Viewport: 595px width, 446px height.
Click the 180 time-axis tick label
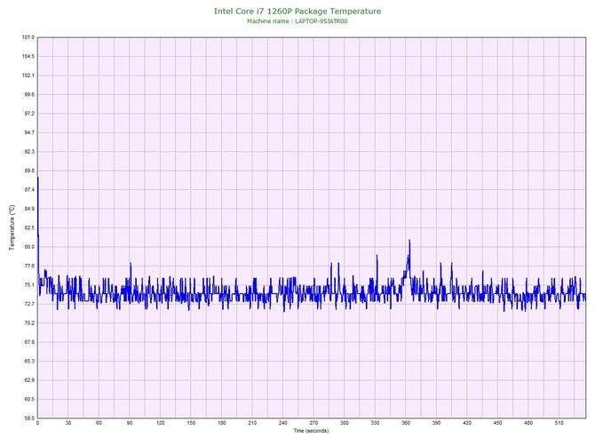pos(222,423)
